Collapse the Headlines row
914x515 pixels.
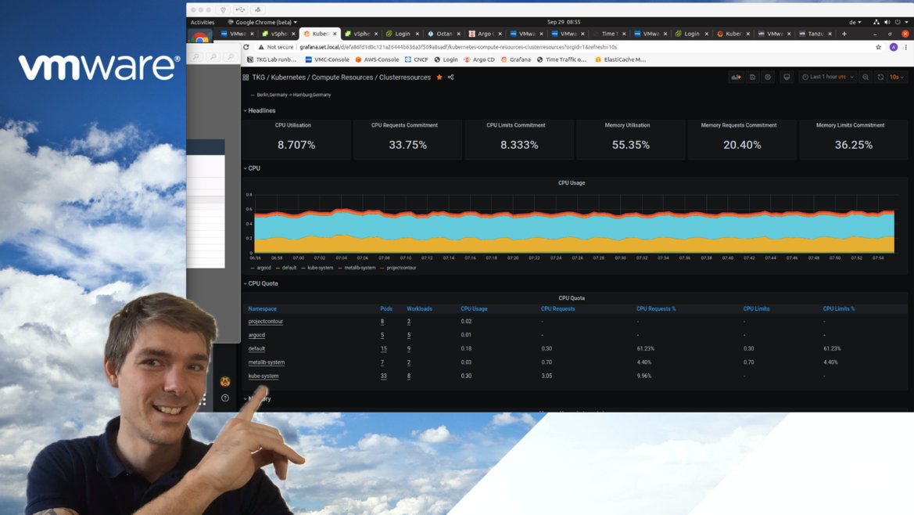pyautogui.click(x=260, y=110)
